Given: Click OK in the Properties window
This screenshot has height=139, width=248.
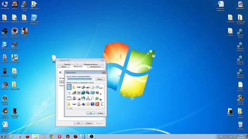Looking at the screenshot, I should pyautogui.click(x=78, y=123).
